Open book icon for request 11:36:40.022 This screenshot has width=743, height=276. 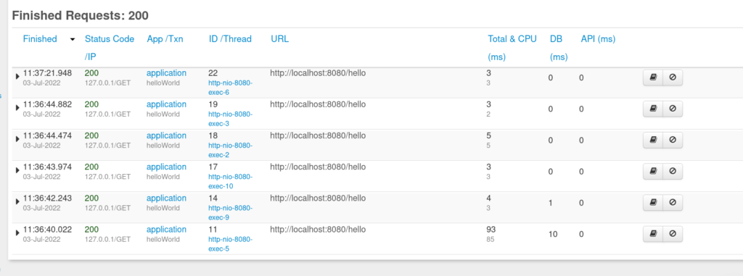click(653, 234)
